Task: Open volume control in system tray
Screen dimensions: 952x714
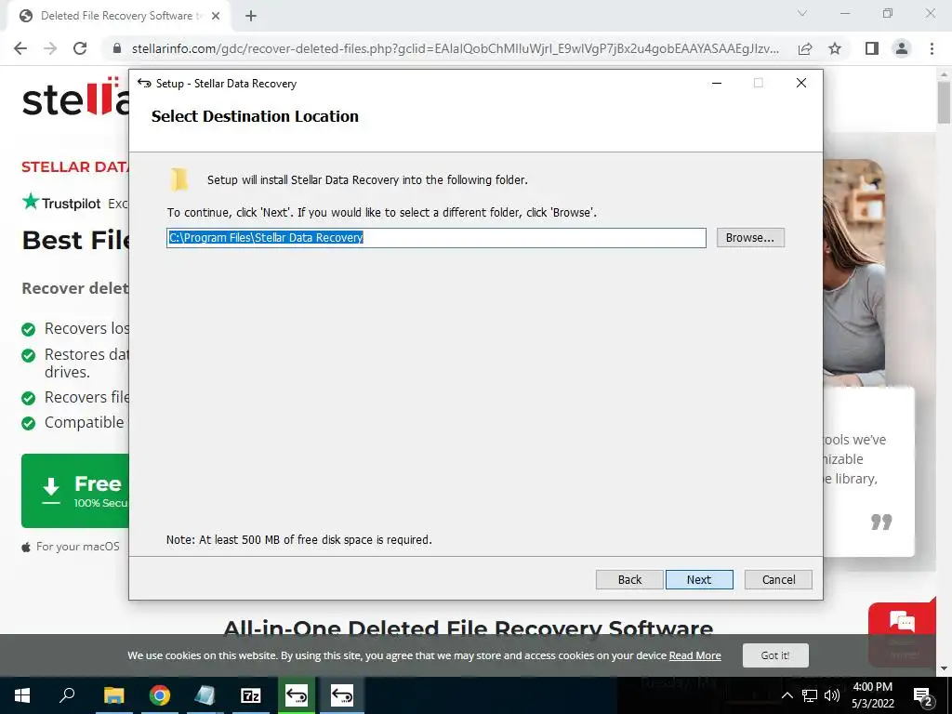Action: point(832,695)
